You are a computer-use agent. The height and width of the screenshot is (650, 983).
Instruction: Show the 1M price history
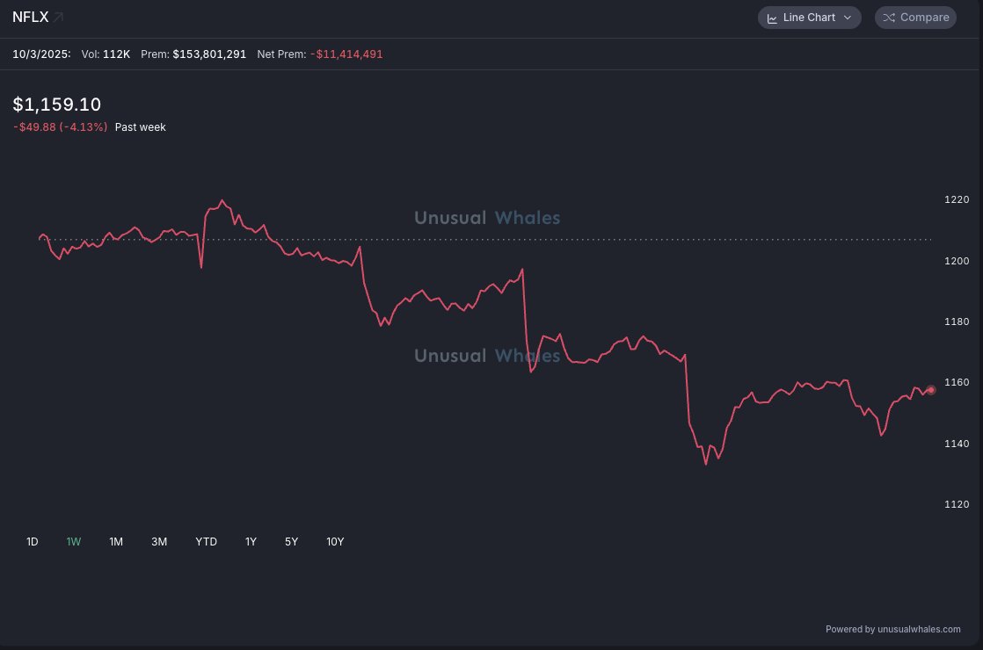[x=116, y=542]
